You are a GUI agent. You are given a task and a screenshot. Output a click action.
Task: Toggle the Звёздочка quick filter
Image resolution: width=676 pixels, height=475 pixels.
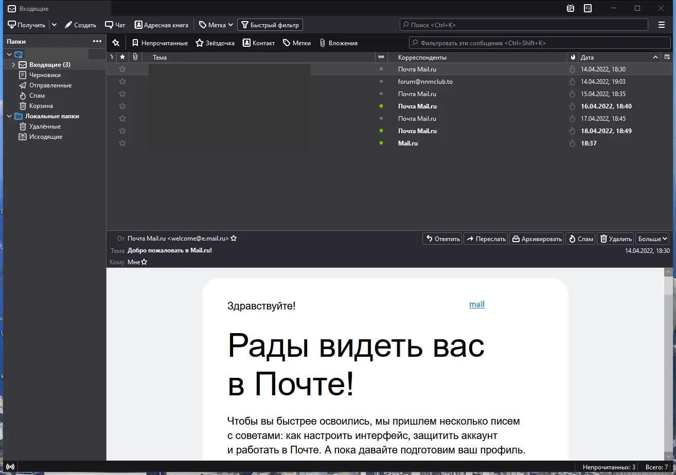click(215, 43)
